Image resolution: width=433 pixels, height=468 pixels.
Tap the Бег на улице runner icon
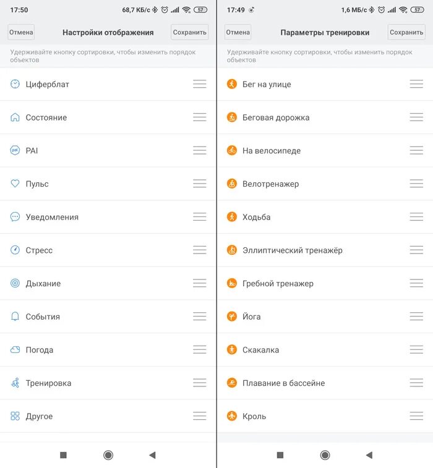[232, 84]
